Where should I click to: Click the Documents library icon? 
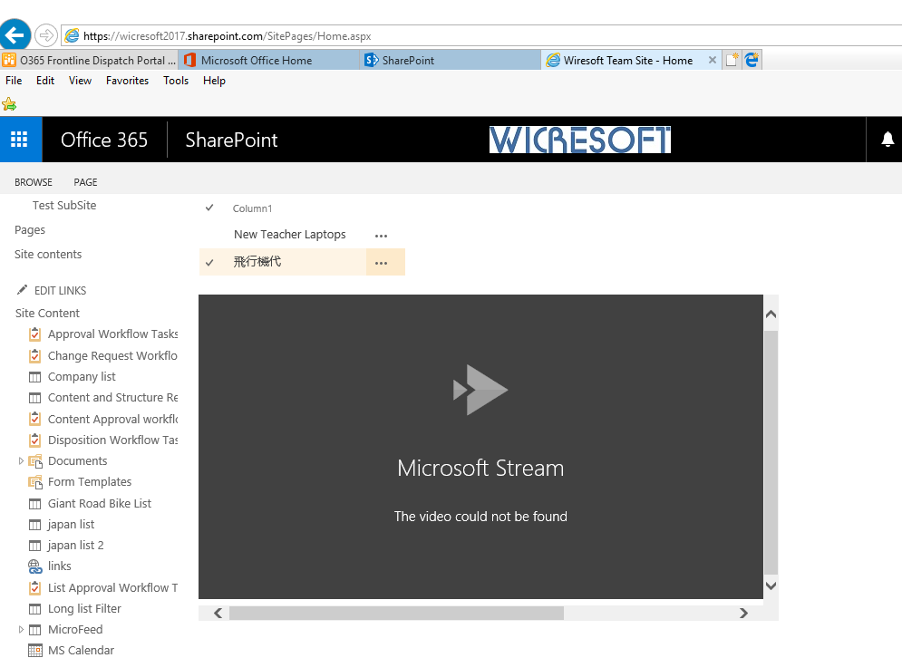pos(35,461)
